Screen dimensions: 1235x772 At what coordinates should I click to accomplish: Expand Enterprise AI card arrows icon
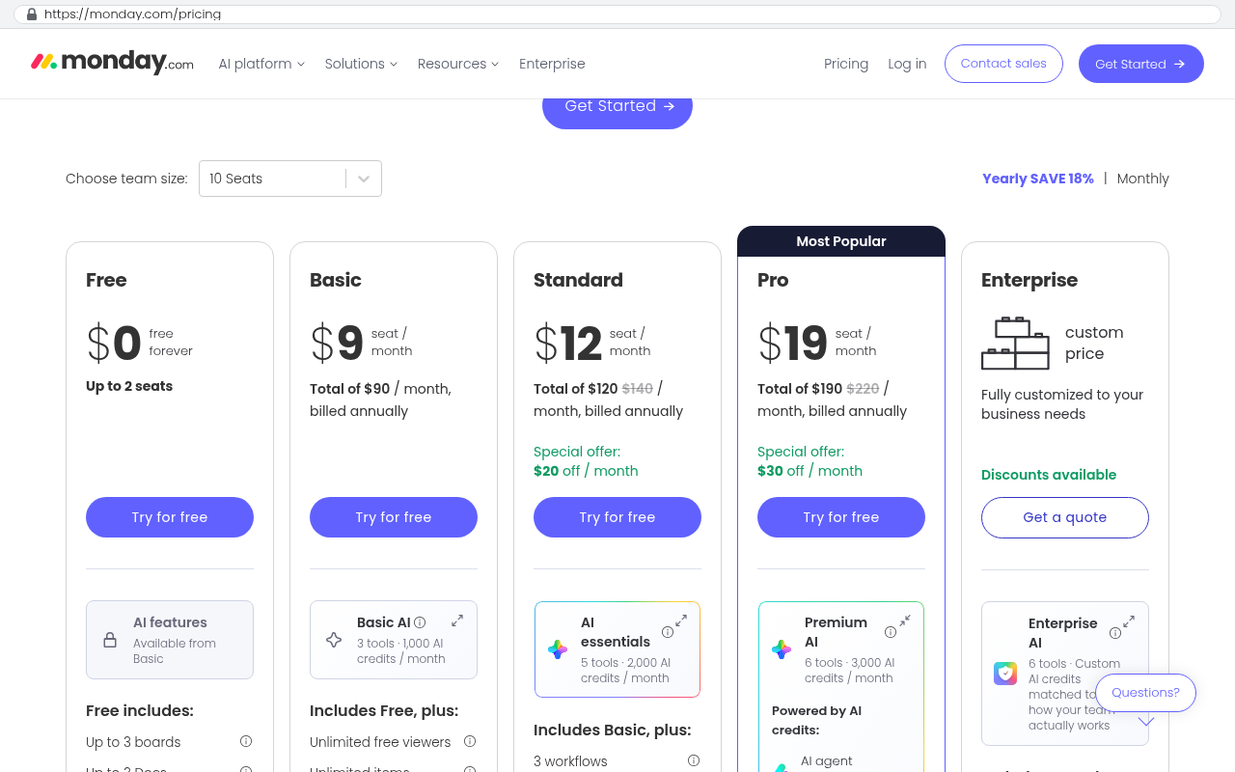[x=1129, y=621]
